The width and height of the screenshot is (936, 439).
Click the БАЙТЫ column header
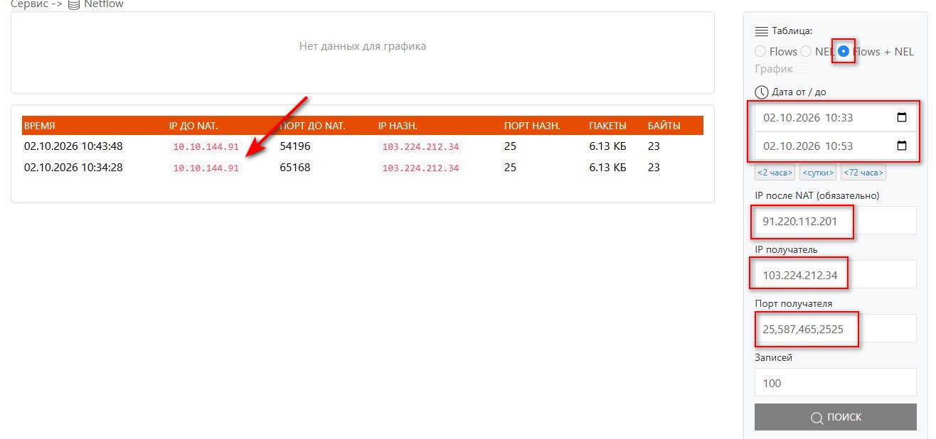point(664,126)
